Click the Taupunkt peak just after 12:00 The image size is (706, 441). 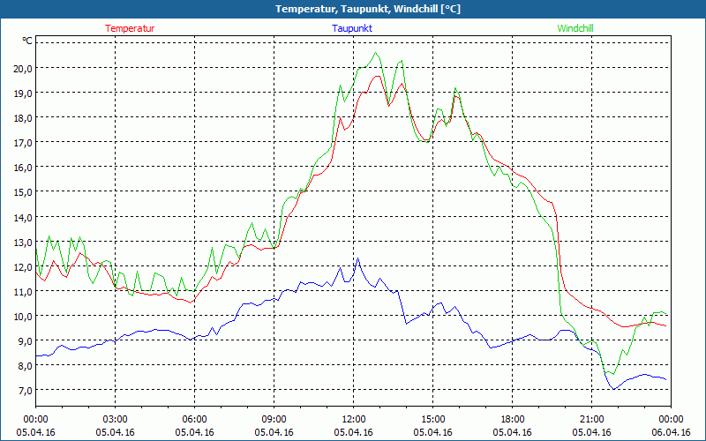358,258
